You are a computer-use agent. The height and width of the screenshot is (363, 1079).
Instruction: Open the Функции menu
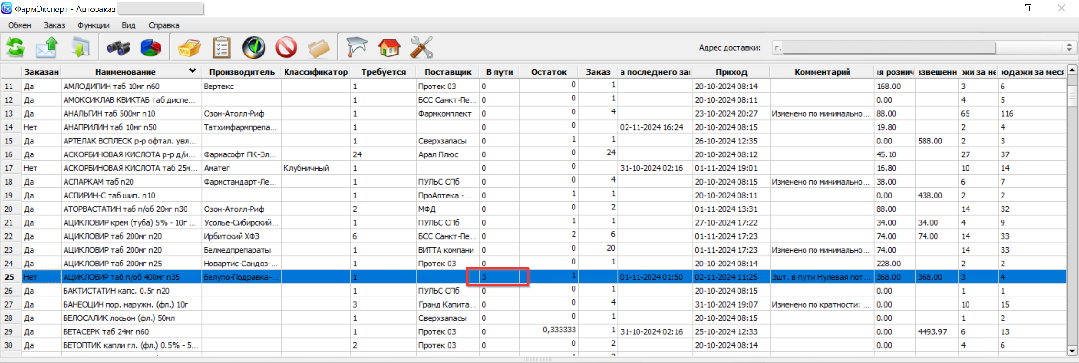(93, 25)
